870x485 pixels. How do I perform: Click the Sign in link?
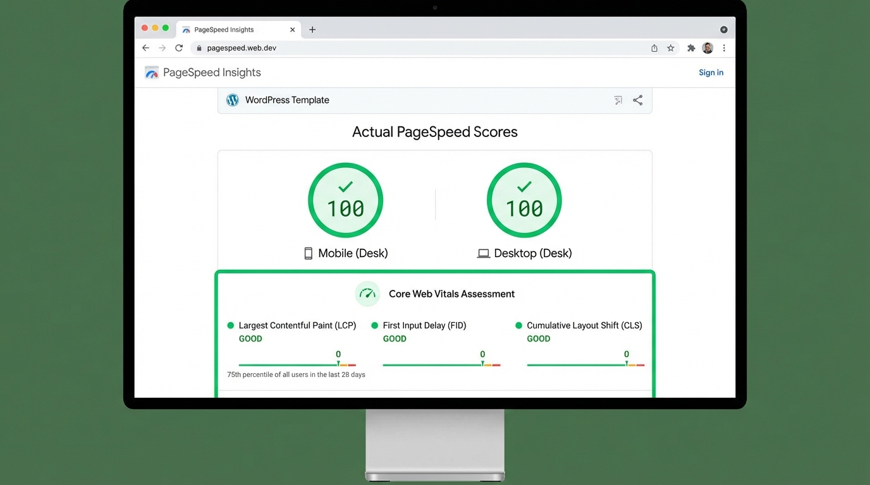point(711,72)
